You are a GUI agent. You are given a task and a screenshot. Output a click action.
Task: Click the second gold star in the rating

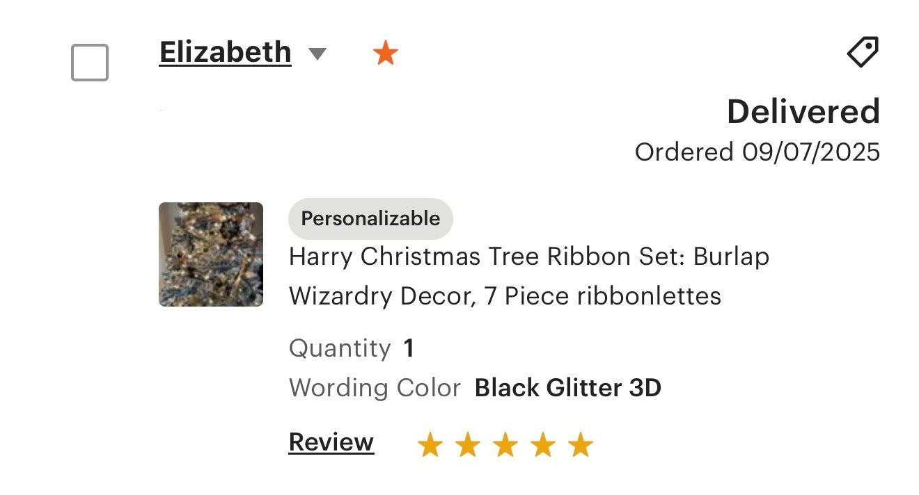[x=467, y=444]
